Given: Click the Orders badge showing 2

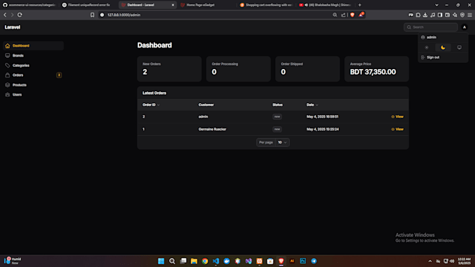Looking at the screenshot, I should coord(59,75).
